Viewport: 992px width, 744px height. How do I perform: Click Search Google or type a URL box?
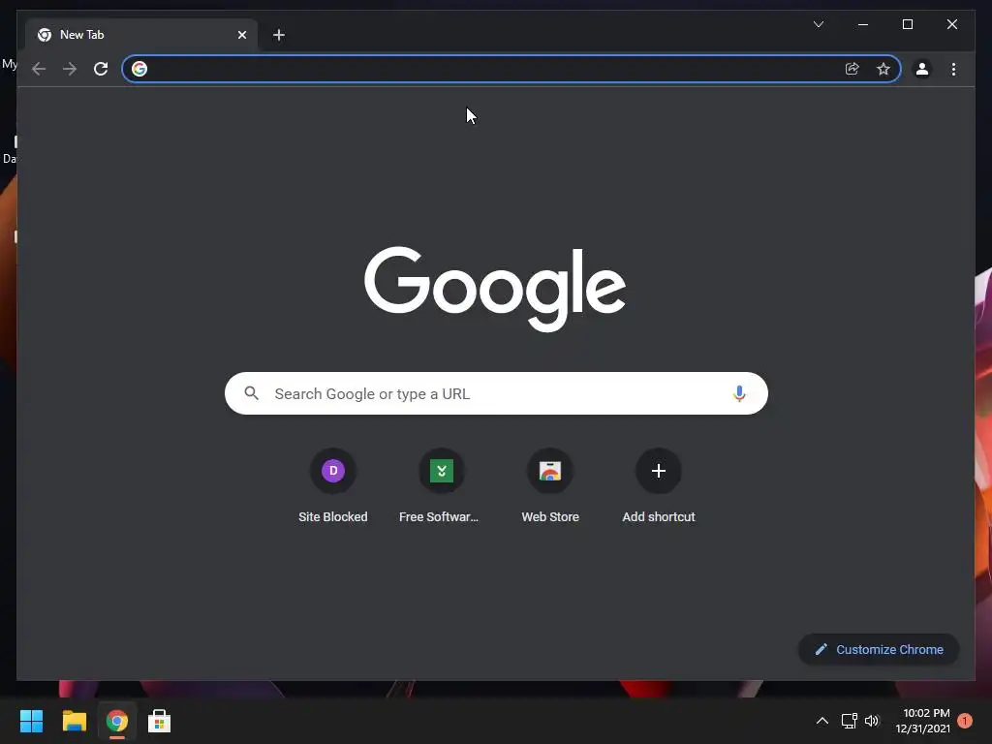tap(496, 393)
